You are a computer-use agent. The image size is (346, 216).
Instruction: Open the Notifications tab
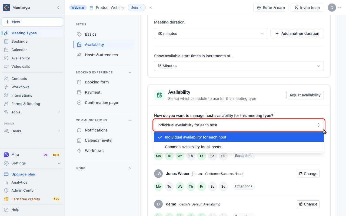[x=104, y=130]
